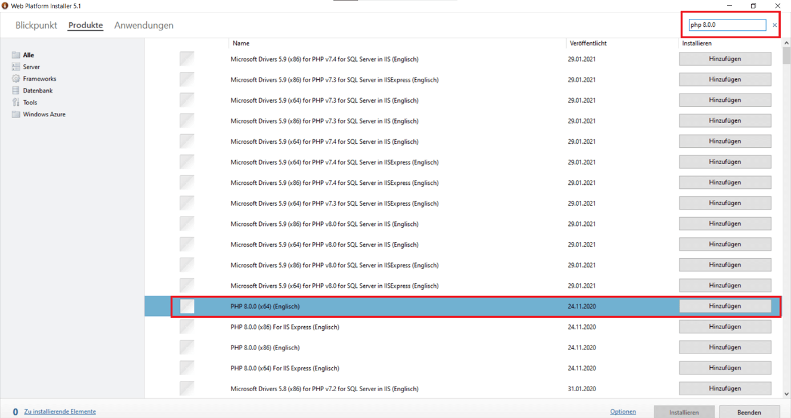Click the icon for Drivers 5.9 (x86) PHP v7.4 in IIS row

coord(187,59)
